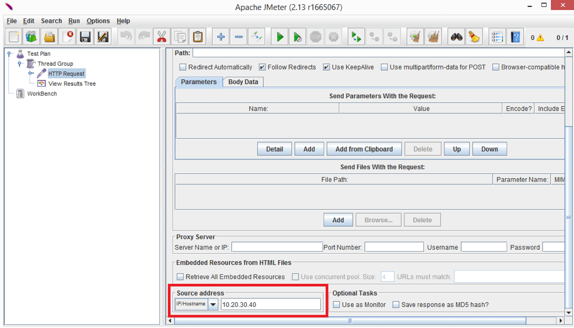Expand all nodes with plus icon
Image resolution: width=574 pixels, height=328 pixels.
tap(221, 37)
